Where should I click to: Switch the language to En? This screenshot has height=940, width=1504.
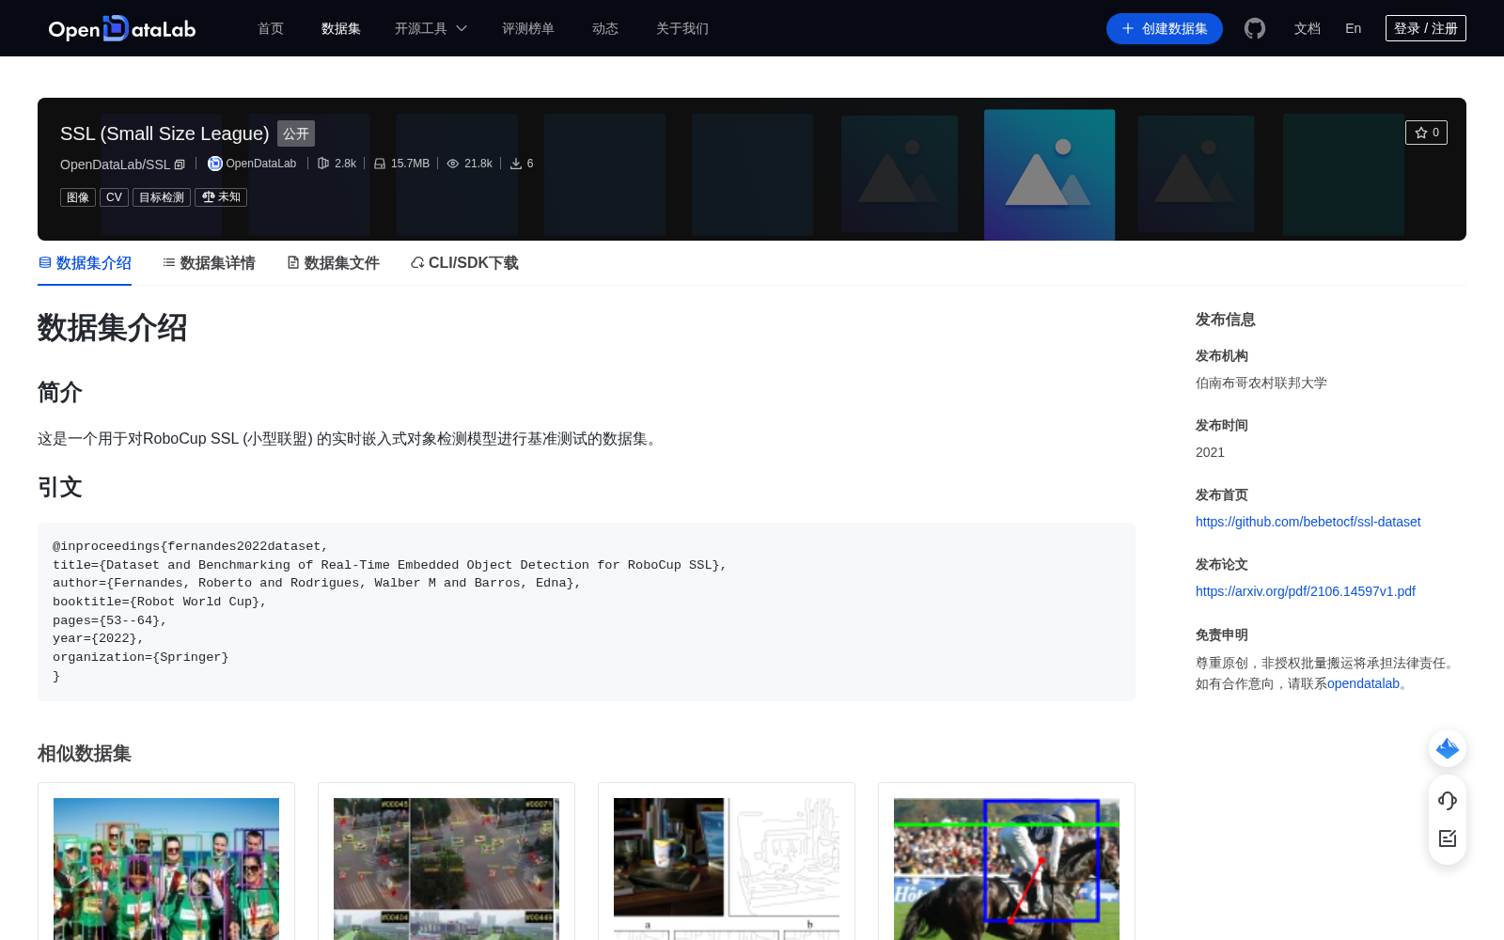click(x=1354, y=28)
